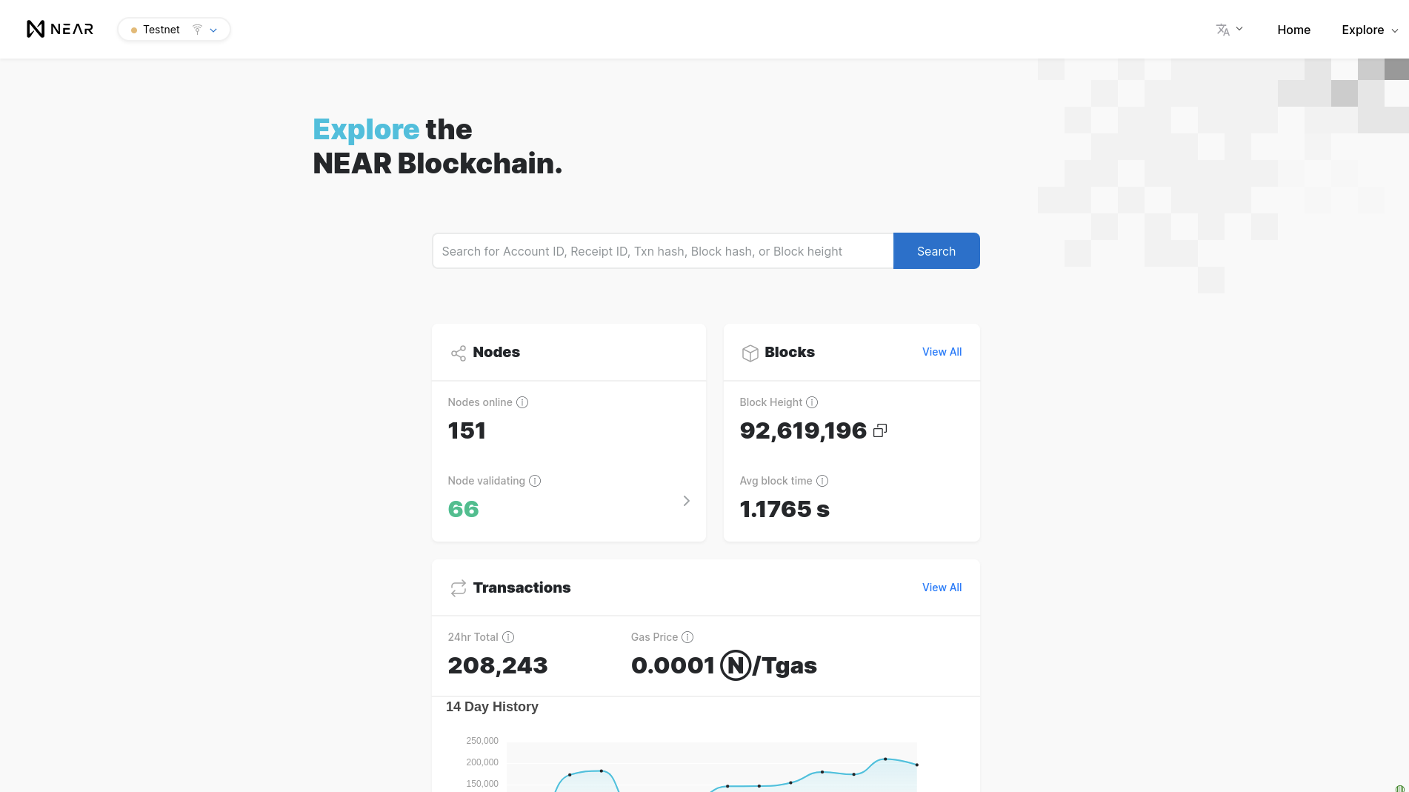Click the Nodes card heading
Screen dimensions: 1409x792
tap(496, 352)
